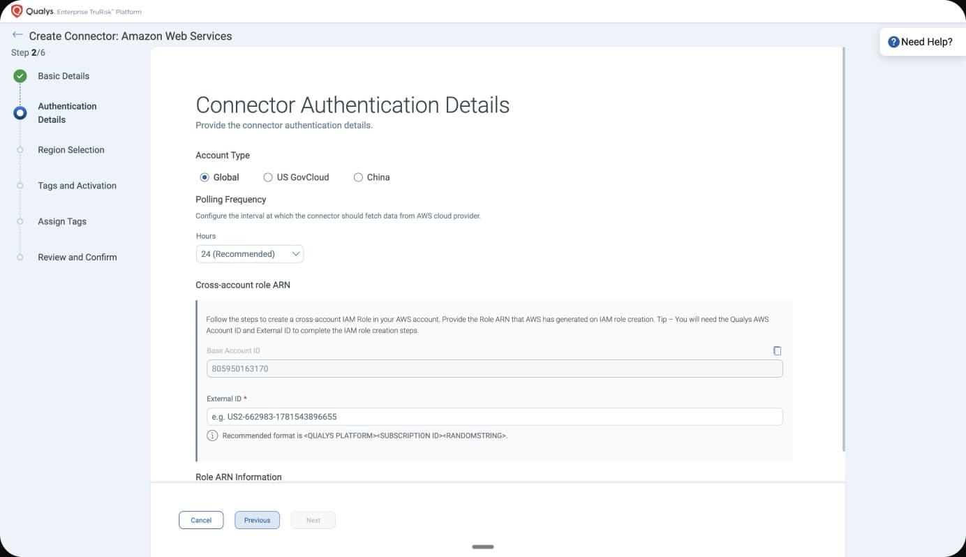This screenshot has width=966, height=557.
Task: Click the External ID input field
Action: tap(495, 417)
